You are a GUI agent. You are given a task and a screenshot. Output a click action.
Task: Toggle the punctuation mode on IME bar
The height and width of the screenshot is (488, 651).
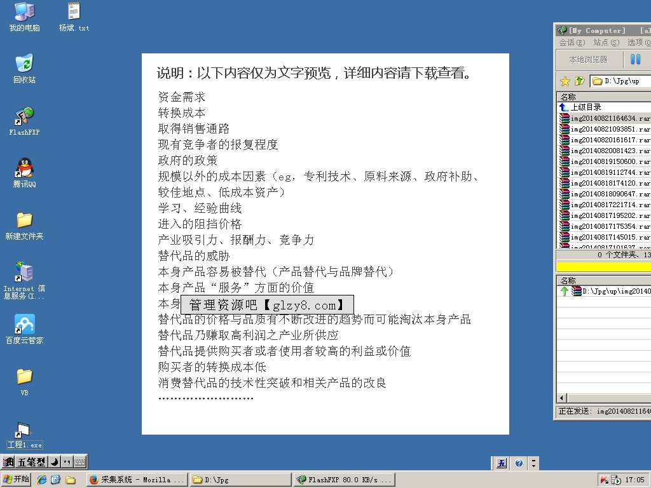click(x=66, y=461)
